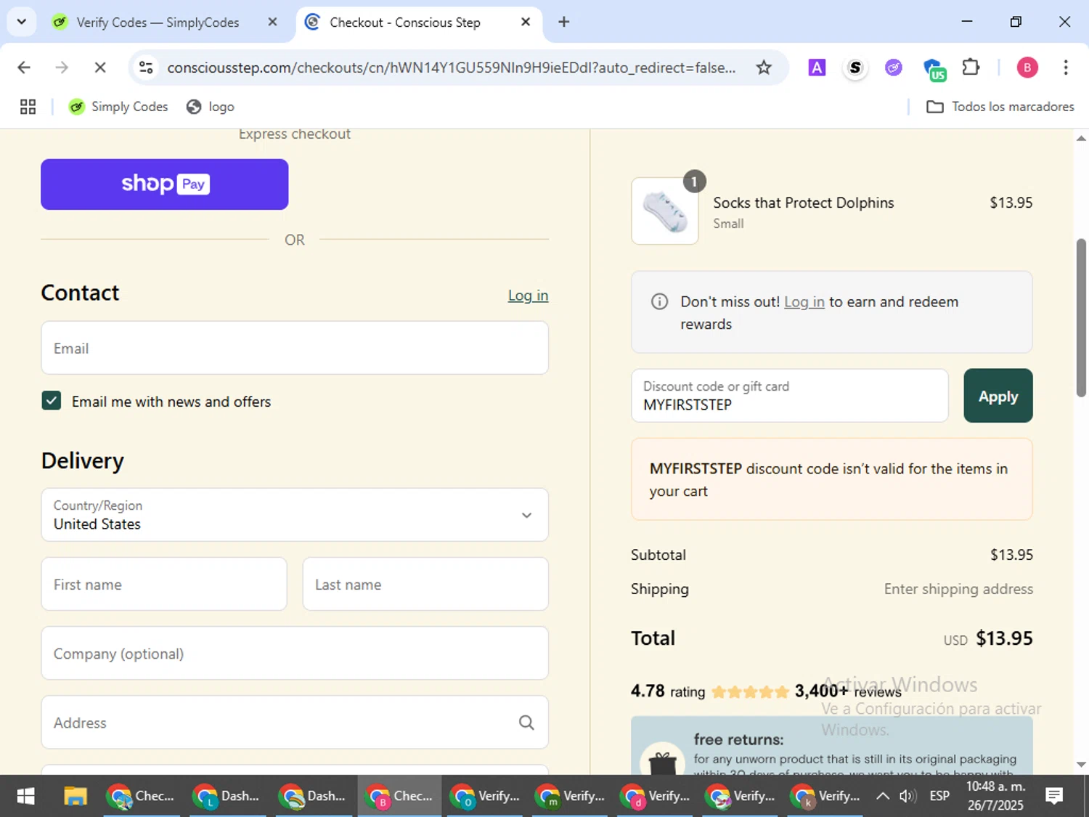
Task: Apply the discount code
Action: pos(998,396)
